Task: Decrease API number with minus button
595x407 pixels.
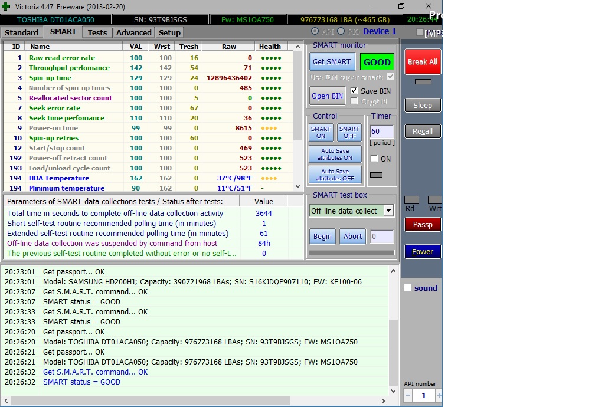Action: point(408,395)
